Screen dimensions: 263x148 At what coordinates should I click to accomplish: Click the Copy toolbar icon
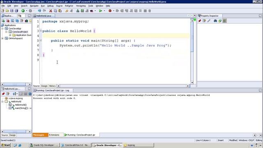55,11
